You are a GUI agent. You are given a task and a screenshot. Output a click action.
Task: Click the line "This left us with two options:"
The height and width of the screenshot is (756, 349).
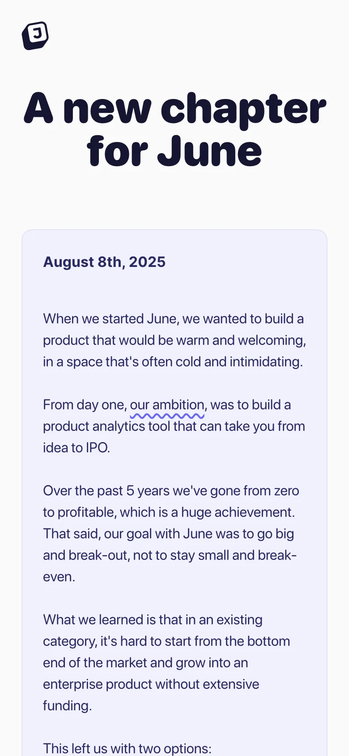pyautogui.click(x=127, y=748)
